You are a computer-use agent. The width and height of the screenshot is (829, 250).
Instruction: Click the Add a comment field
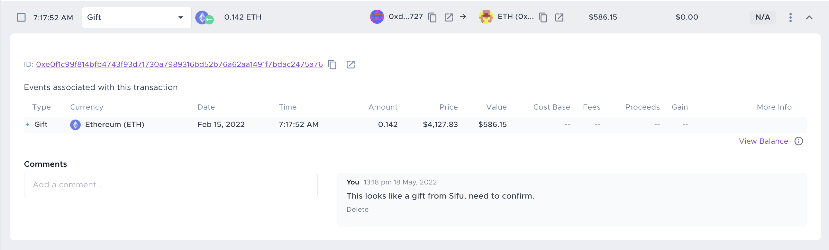point(170,185)
